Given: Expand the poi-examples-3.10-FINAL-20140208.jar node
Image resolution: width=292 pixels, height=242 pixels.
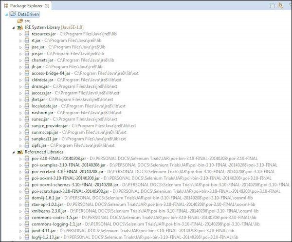Looking at the screenshot, I should [20, 165].
